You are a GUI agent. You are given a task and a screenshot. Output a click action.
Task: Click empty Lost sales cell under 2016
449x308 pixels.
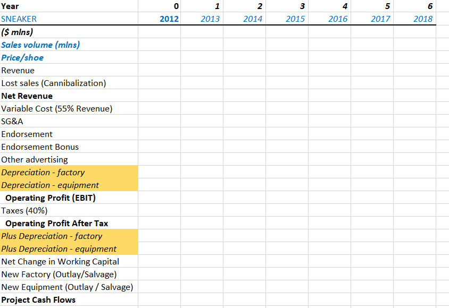point(330,83)
